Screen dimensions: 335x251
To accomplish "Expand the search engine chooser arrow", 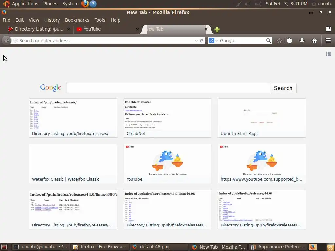I will 217,41.
